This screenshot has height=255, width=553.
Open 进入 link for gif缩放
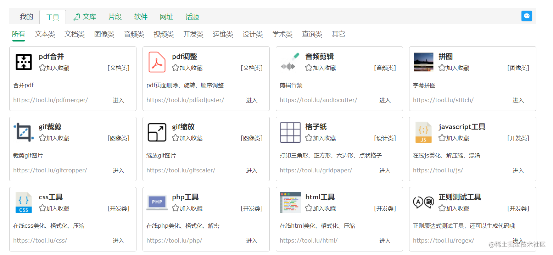(x=252, y=171)
